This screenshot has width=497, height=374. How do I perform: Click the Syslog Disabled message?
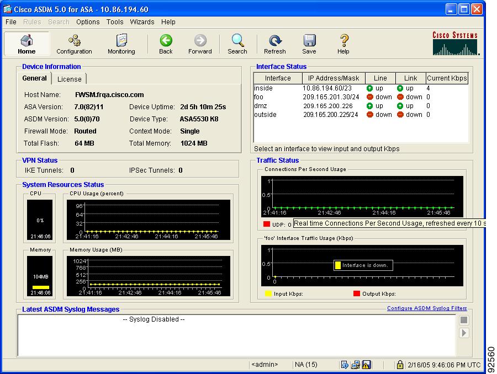154,319
